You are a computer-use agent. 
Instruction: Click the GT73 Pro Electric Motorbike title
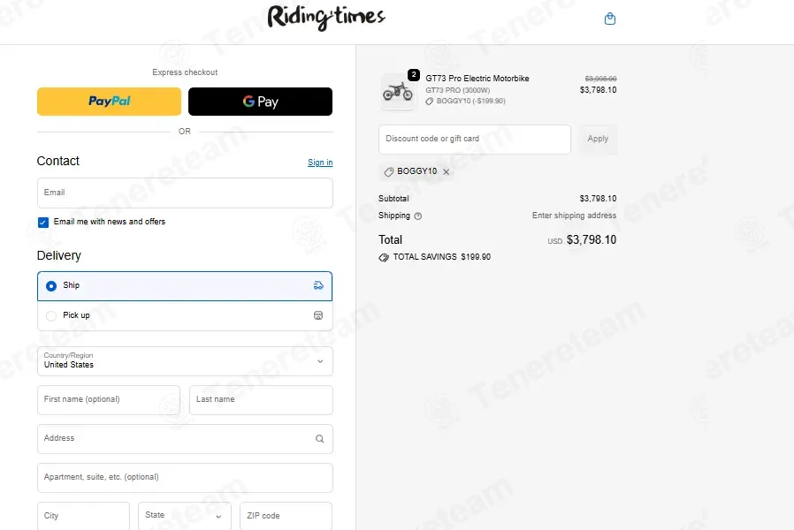point(477,79)
